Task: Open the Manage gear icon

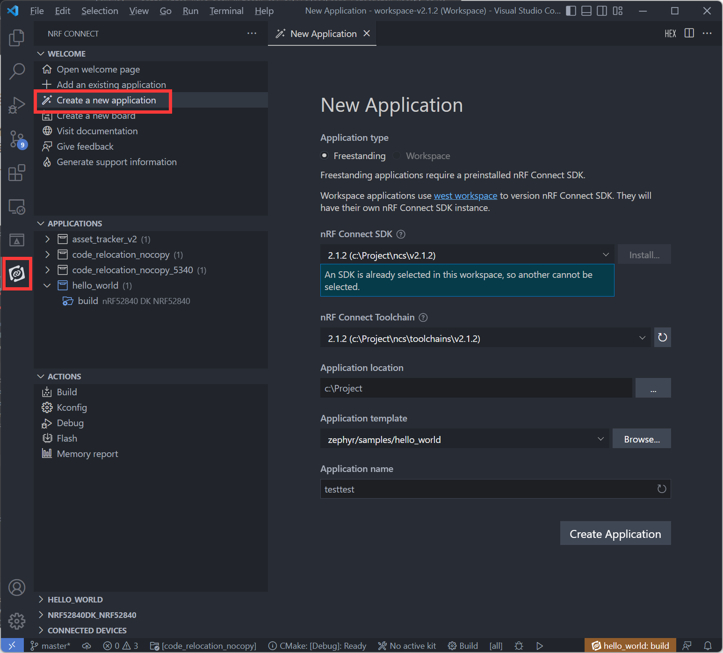Action: [x=17, y=621]
